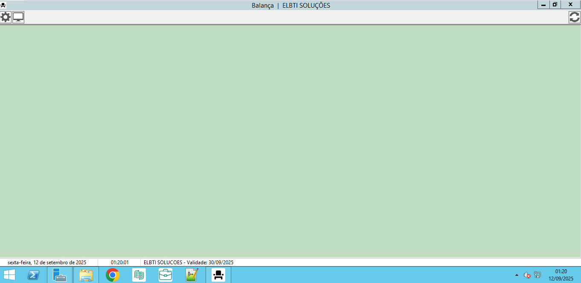Screen dimensions: 581x283
Task: Click the monitor icon in the toolbar
Action: click(18, 17)
